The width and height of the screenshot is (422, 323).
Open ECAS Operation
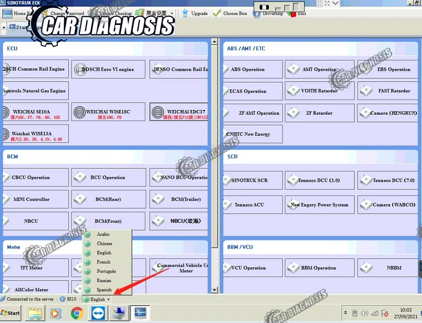[x=253, y=91]
